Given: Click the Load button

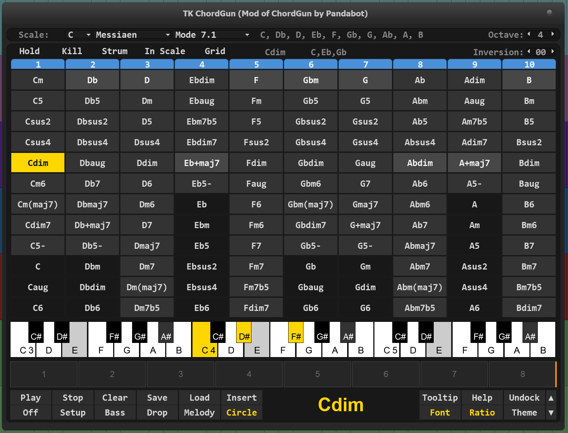Looking at the screenshot, I should coord(199,398).
